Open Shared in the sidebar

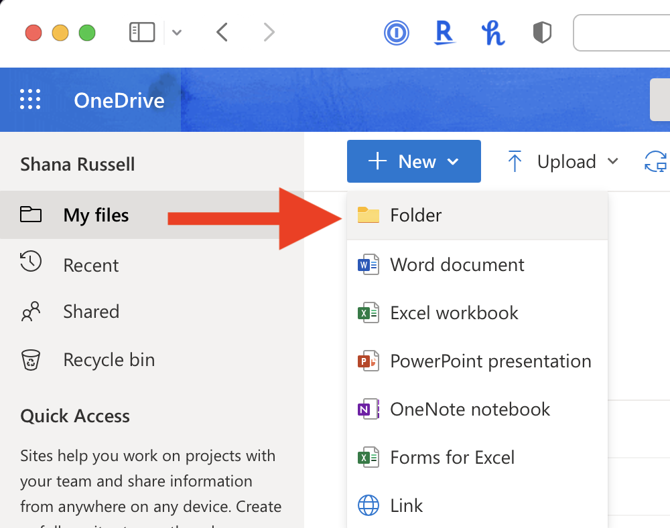click(151, 312)
